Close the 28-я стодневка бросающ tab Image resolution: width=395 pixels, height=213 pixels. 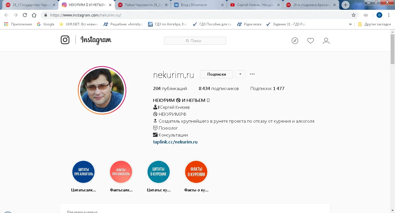pos(335,5)
